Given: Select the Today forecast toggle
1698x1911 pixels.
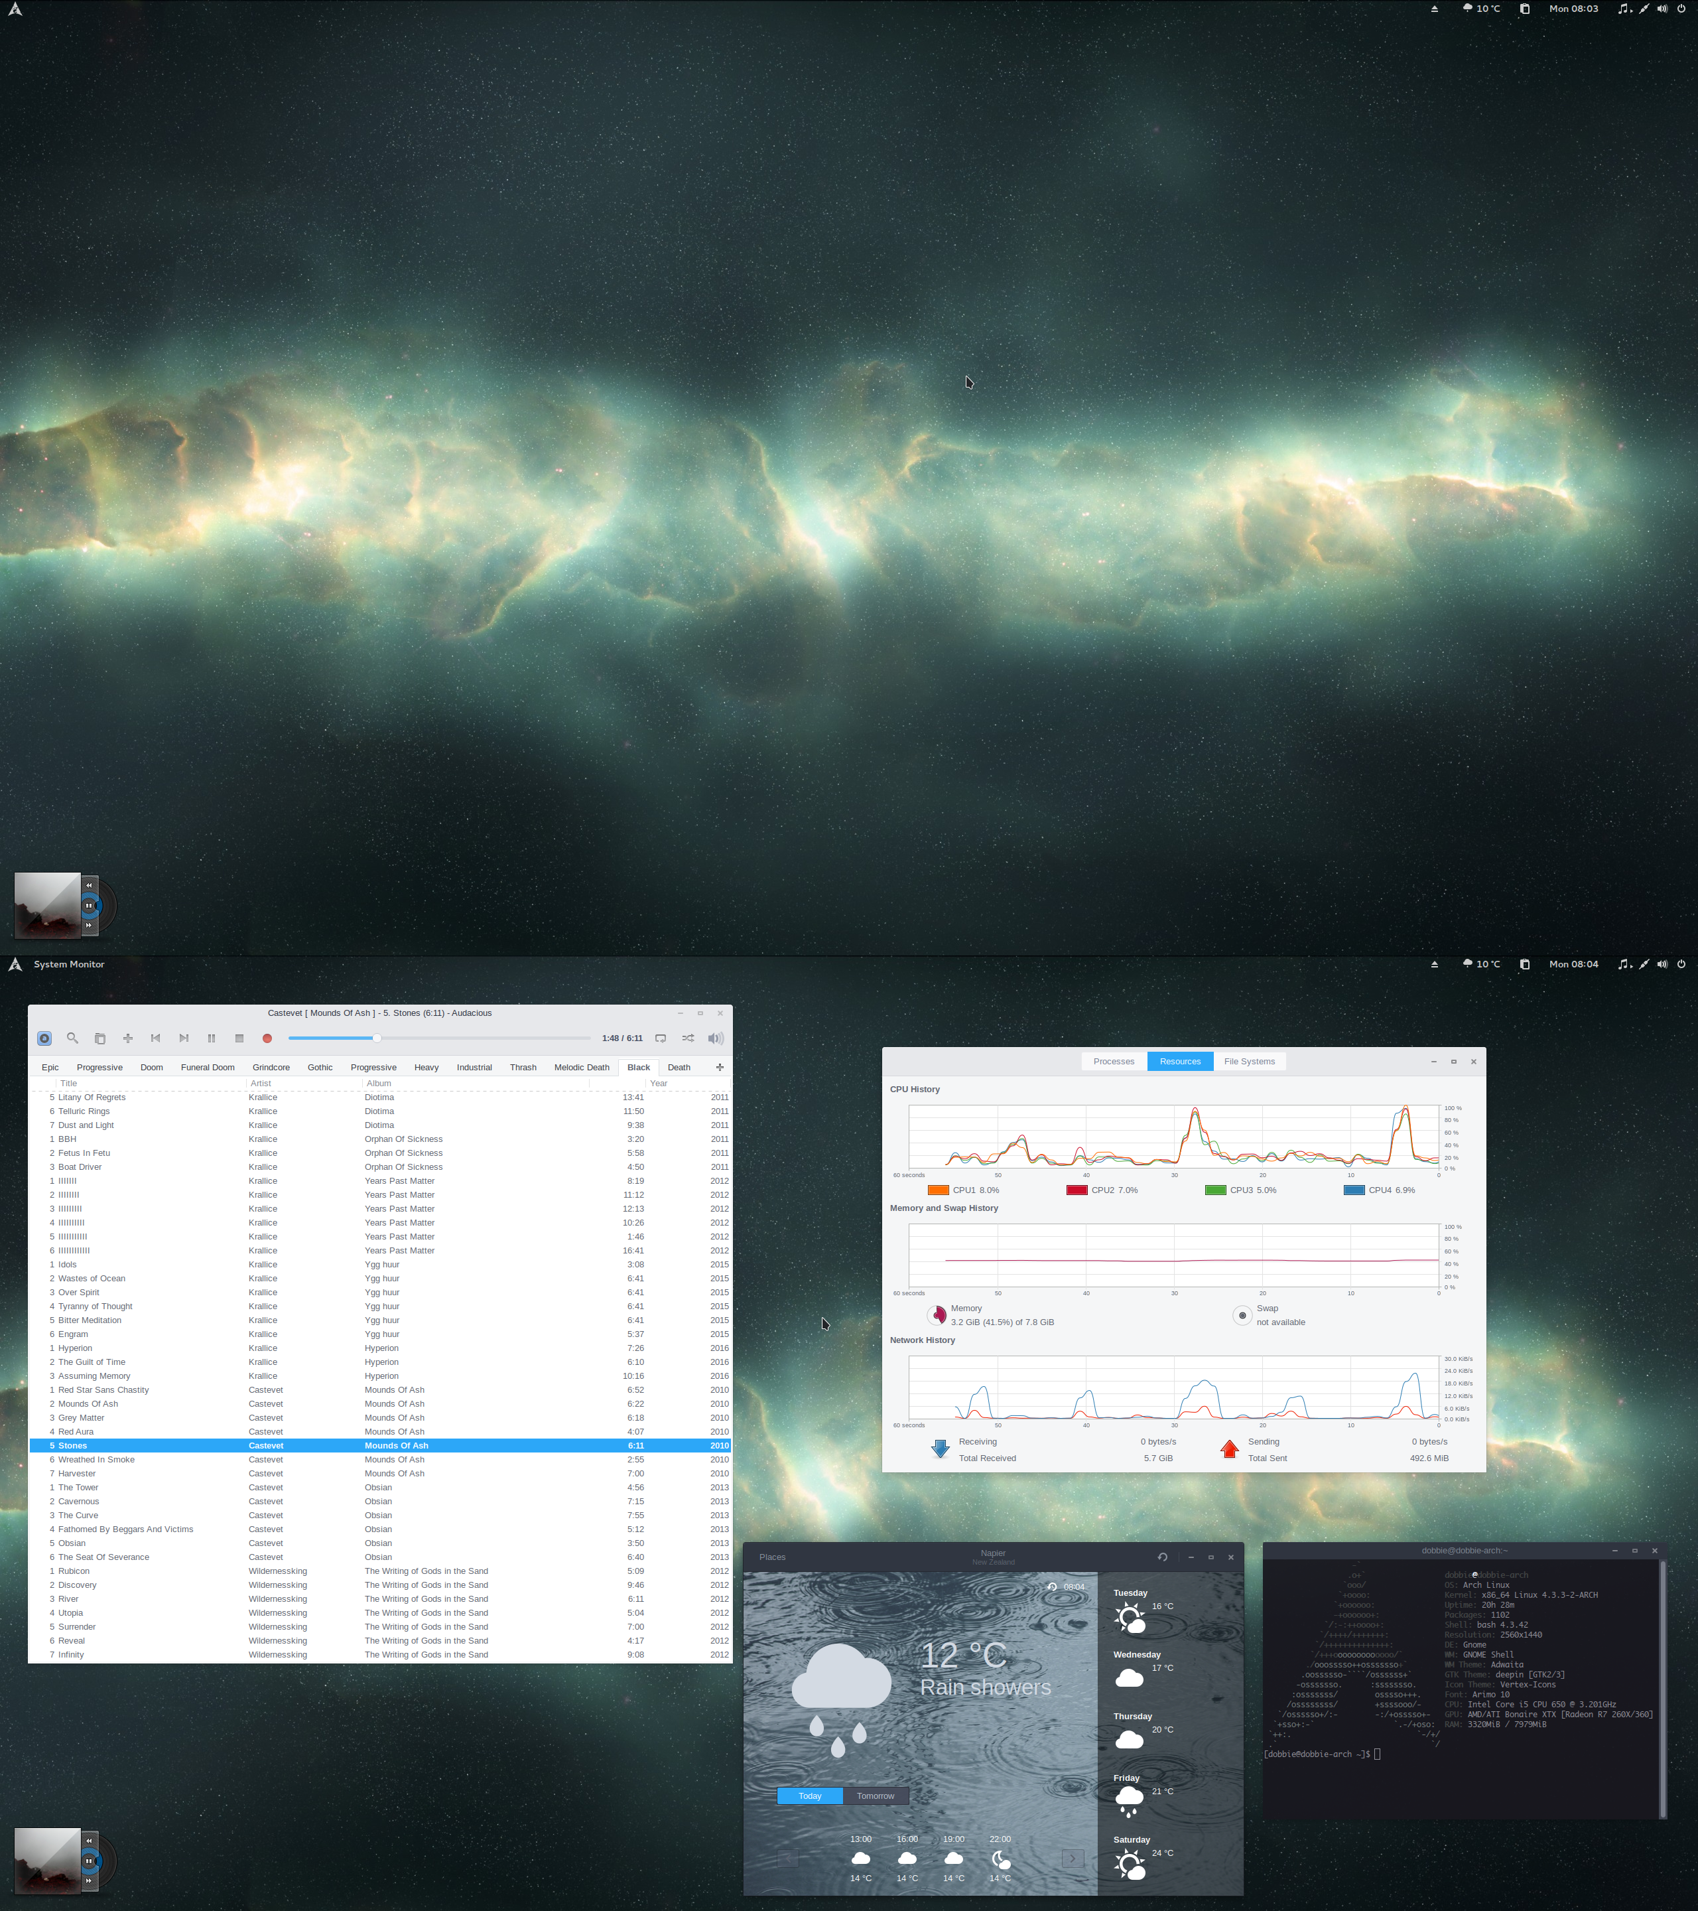Looking at the screenshot, I should click(811, 1796).
